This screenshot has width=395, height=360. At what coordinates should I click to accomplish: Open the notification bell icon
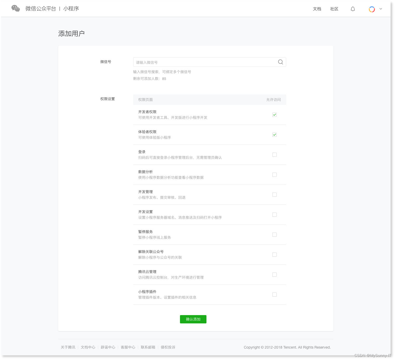pos(353,9)
